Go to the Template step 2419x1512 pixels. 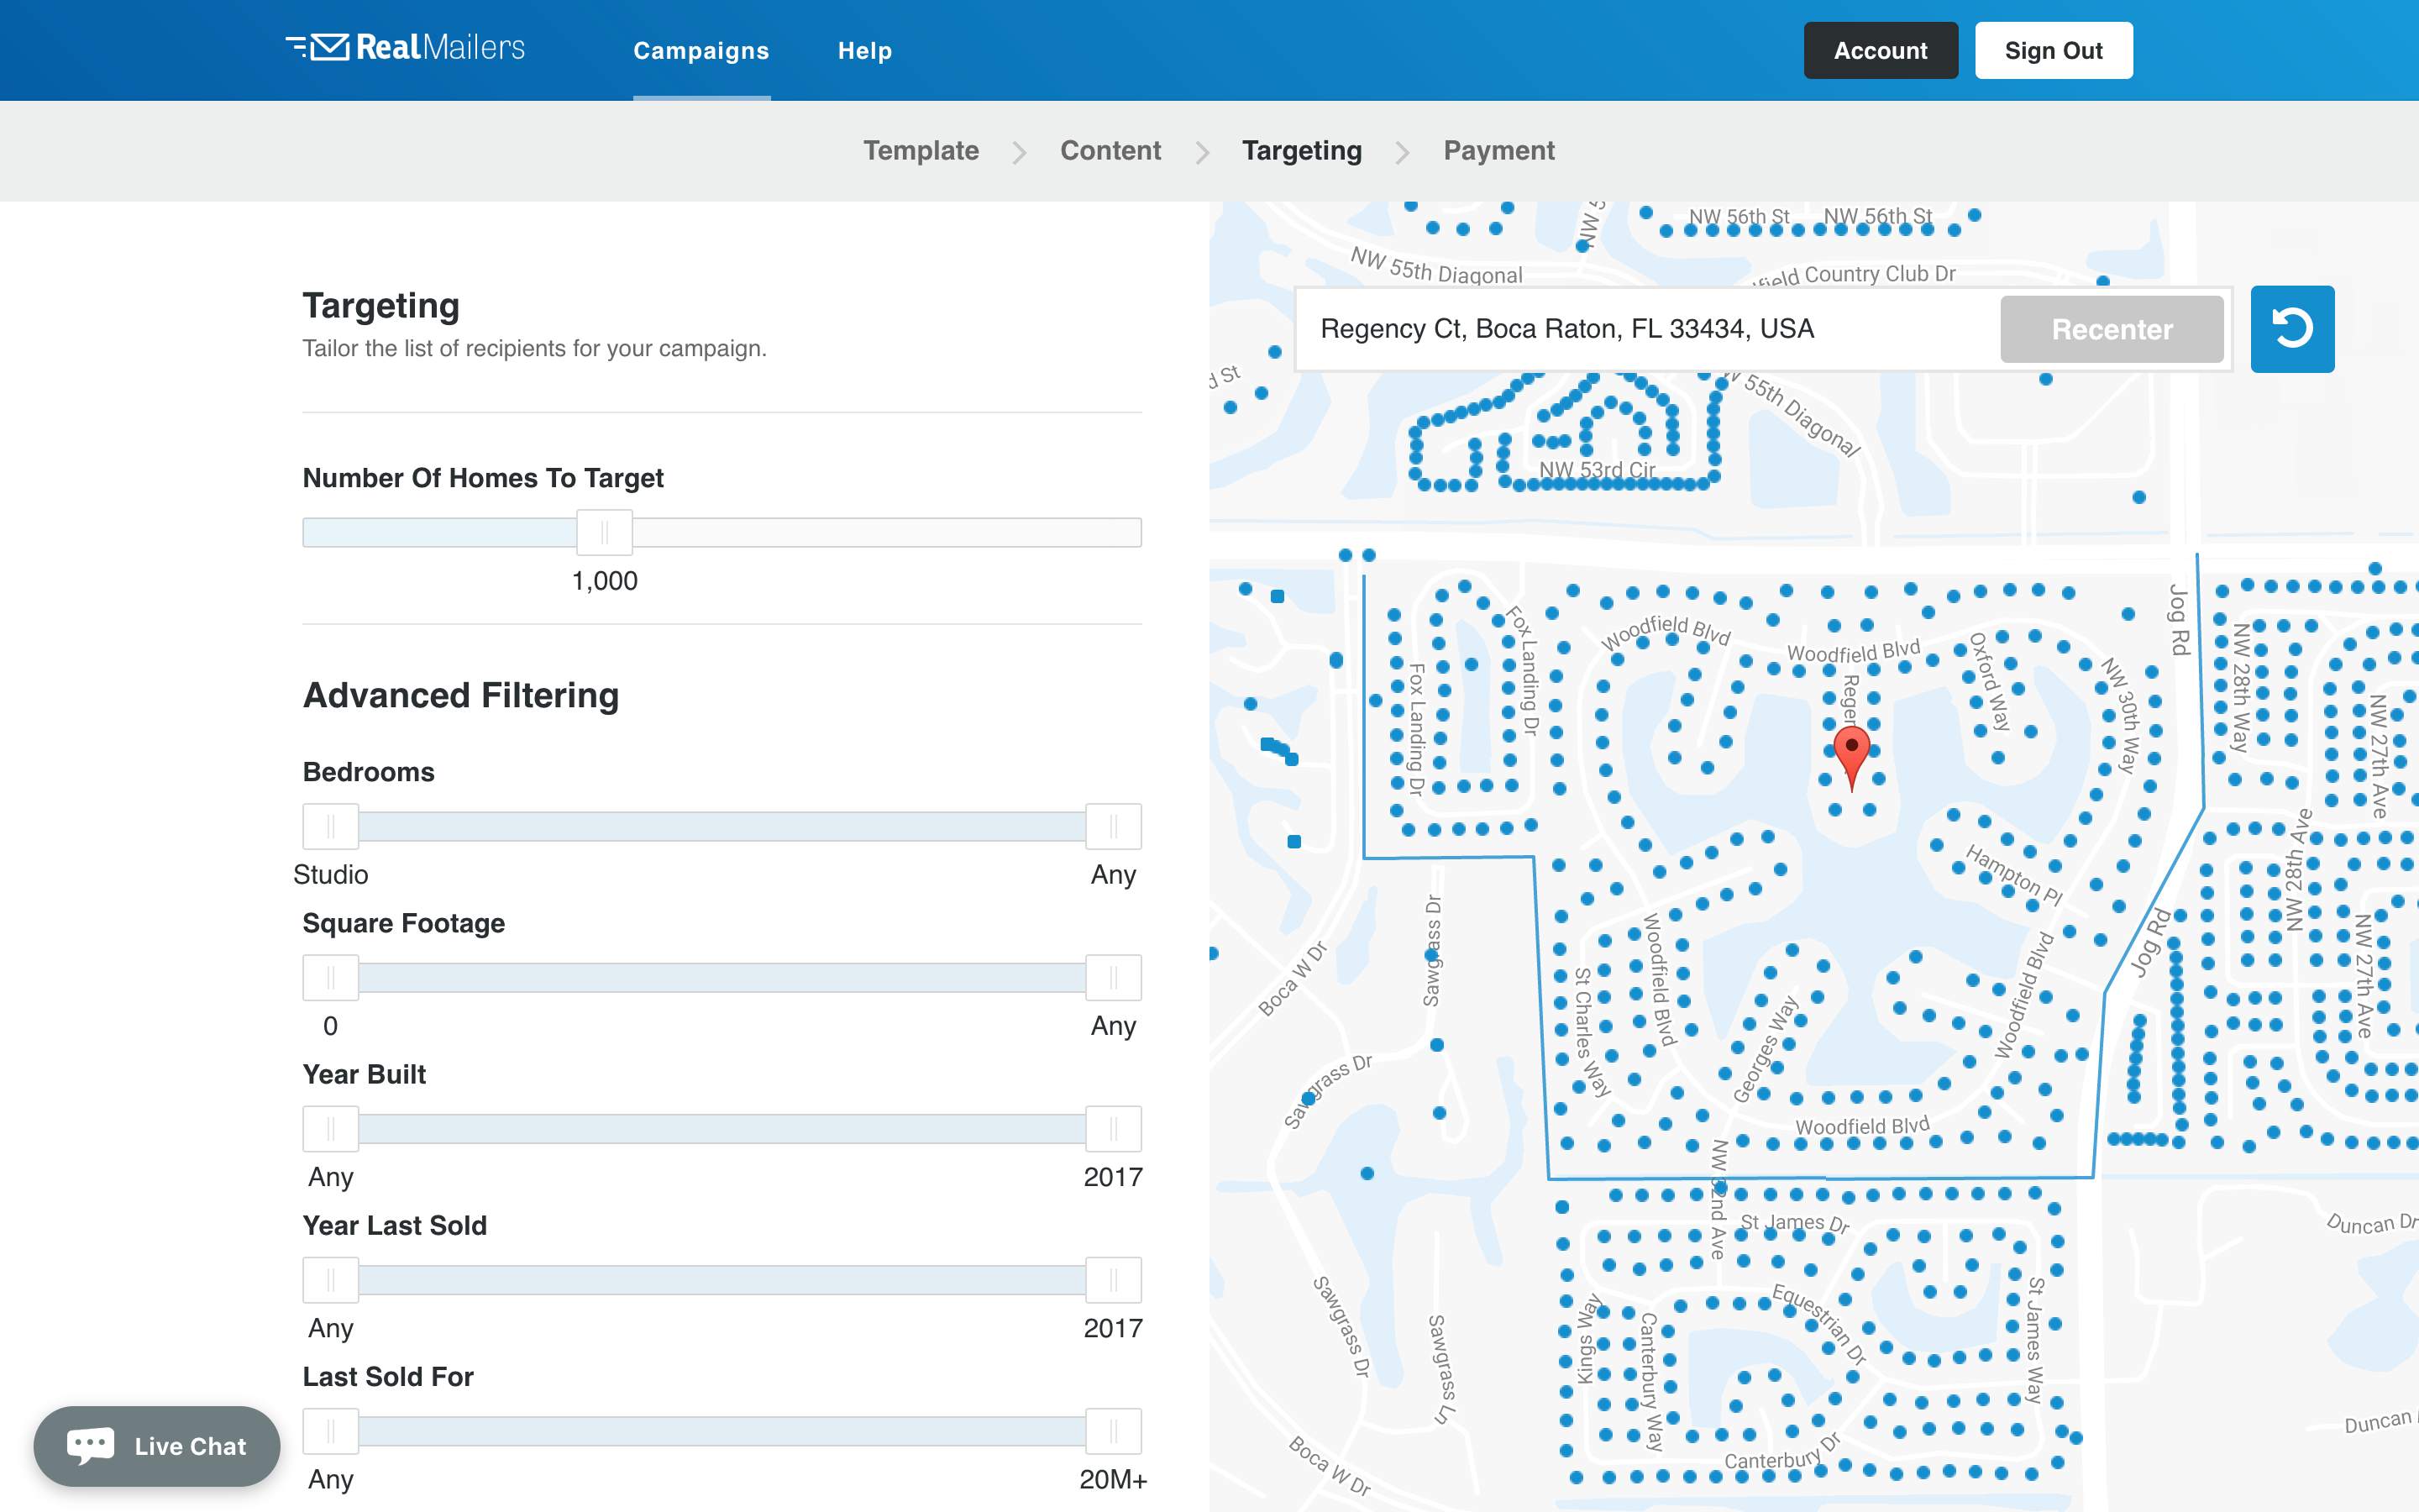coord(921,151)
